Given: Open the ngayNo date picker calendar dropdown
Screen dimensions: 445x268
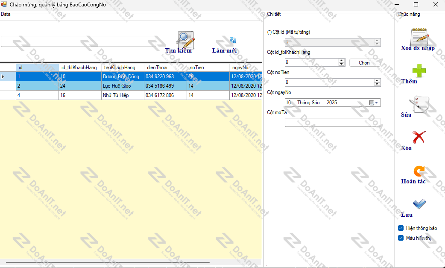Looking at the screenshot, I should click(x=374, y=103).
